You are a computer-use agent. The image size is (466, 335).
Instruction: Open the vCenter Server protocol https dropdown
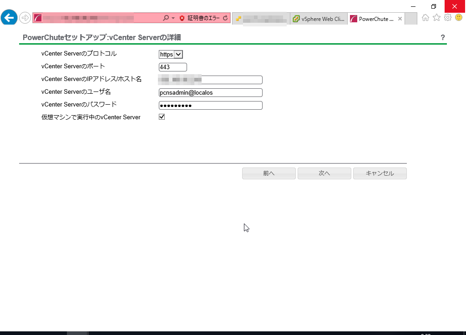(x=171, y=55)
